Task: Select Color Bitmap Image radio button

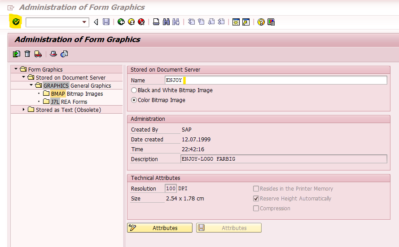Action: (134, 100)
